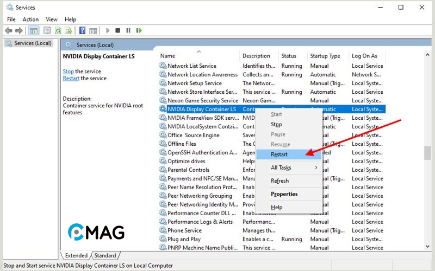
Task: Click the Refresh toolbar icon
Action: pyautogui.click(x=58, y=31)
